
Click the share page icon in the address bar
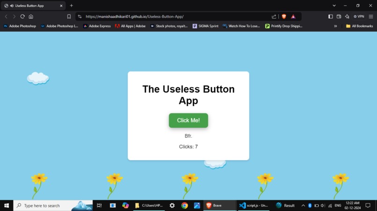pos(274,16)
